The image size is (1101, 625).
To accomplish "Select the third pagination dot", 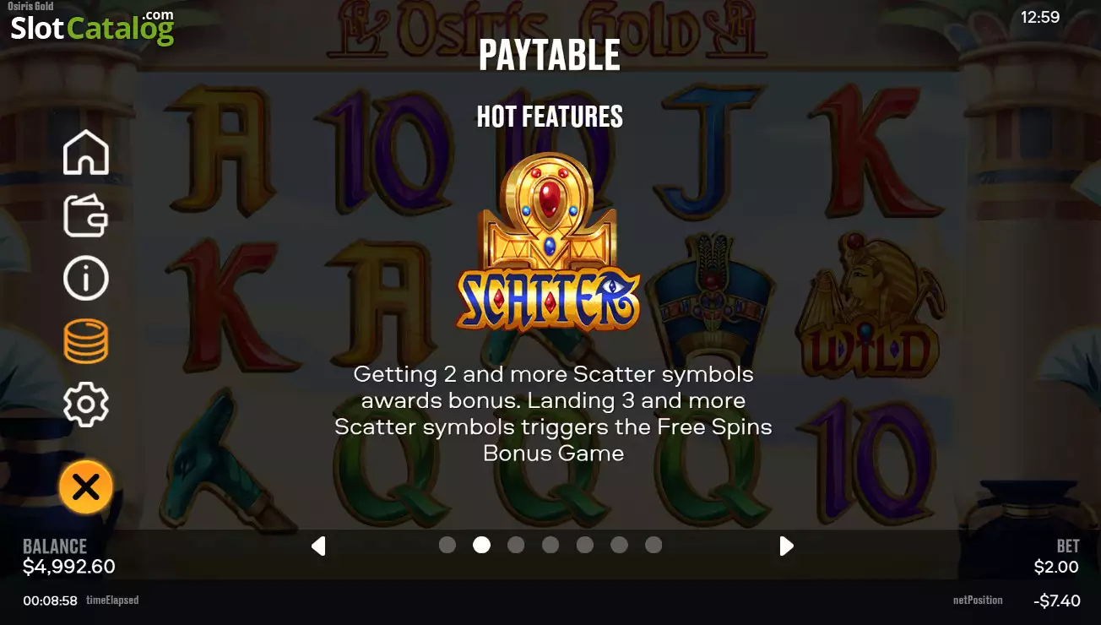I will click(x=516, y=545).
